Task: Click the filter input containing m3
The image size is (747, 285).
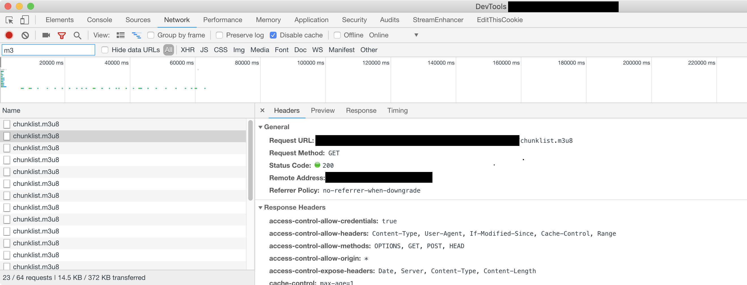Action: click(49, 50)
